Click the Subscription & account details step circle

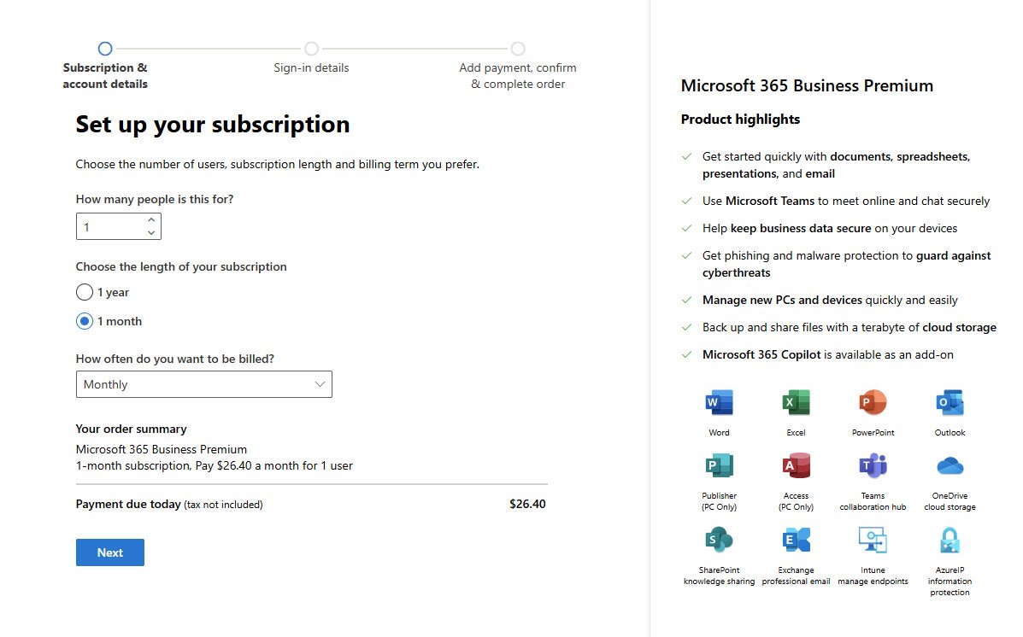105,49
